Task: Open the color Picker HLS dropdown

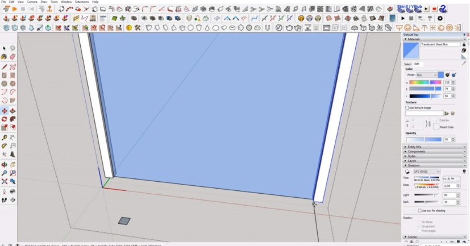Action: point(426,75)
